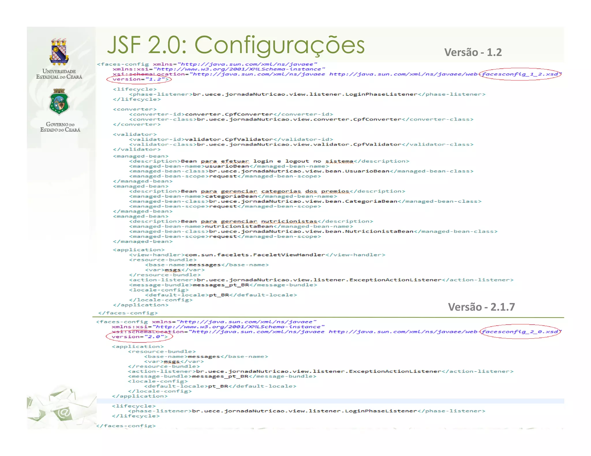The image size is (591, 456).
Task: Click the facesconfig_1_2.xsd schema reference
Action: tap(520, 74)
